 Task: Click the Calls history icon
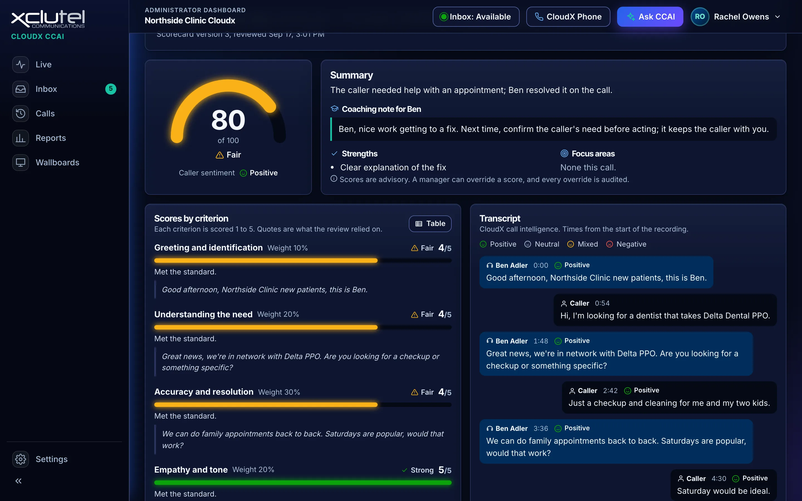click(21, 113)
